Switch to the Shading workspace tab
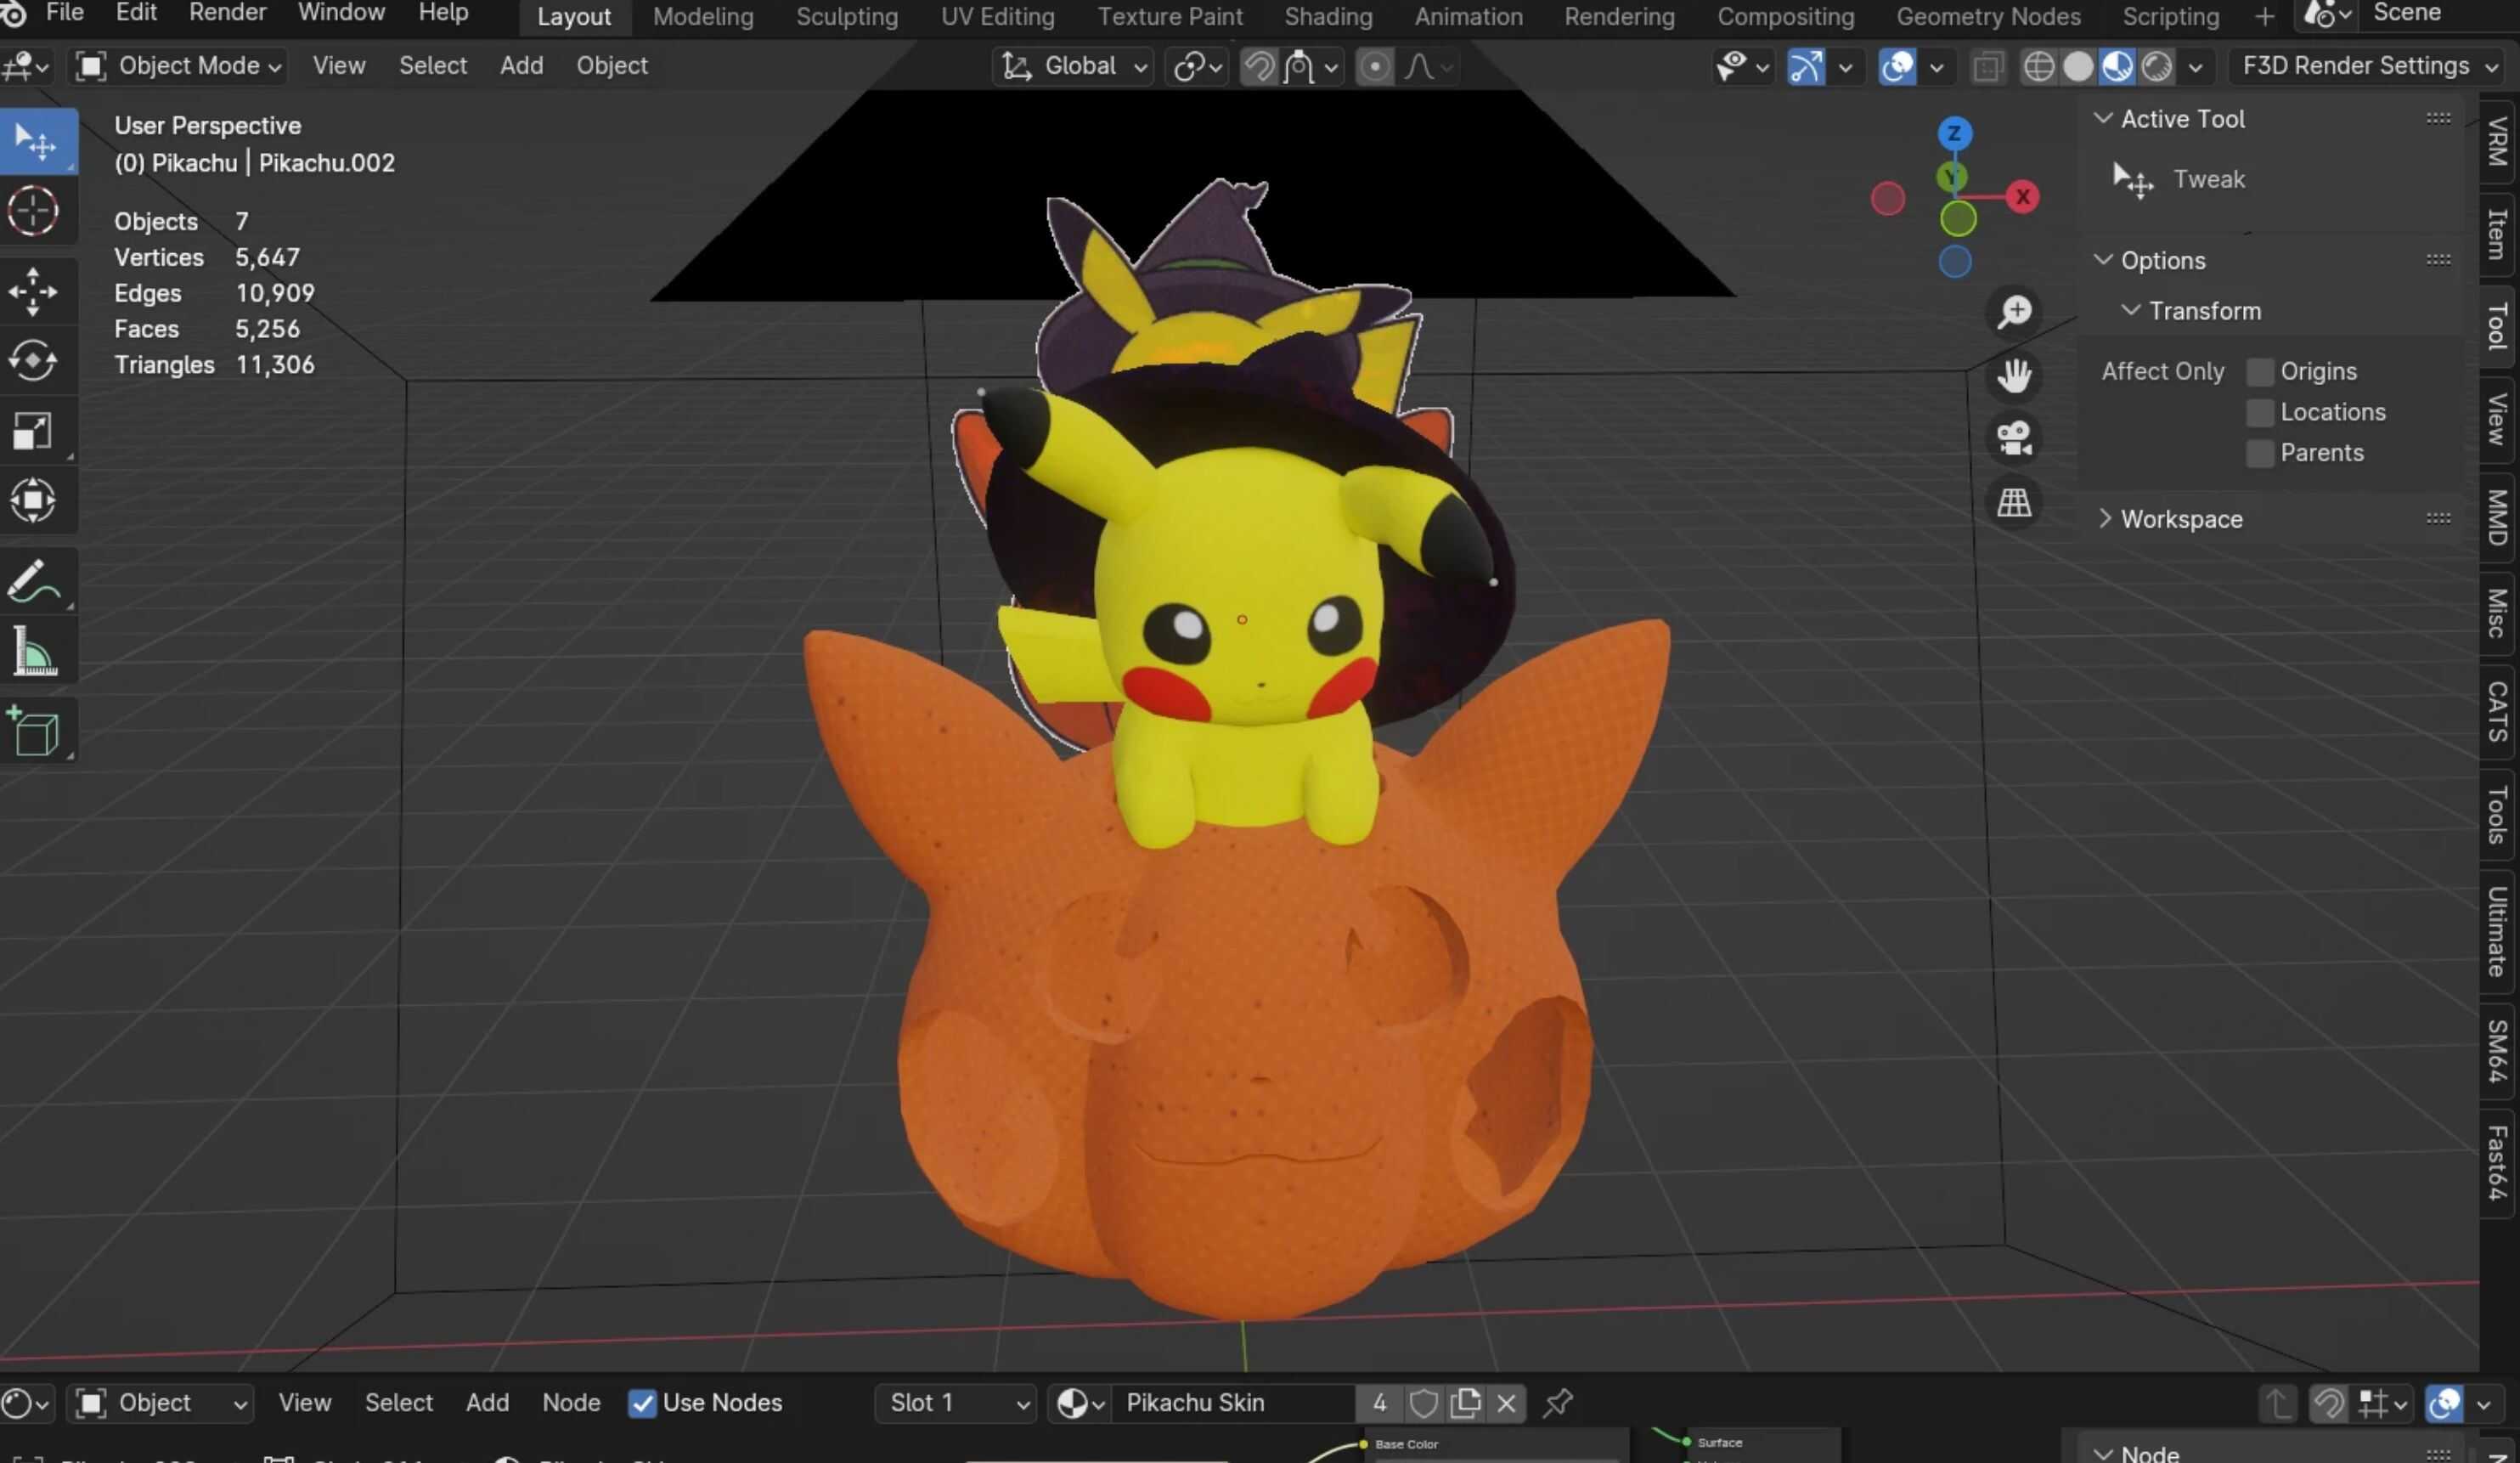This screenshot has width=2520, height=1463. click(x=1328, y=16)
